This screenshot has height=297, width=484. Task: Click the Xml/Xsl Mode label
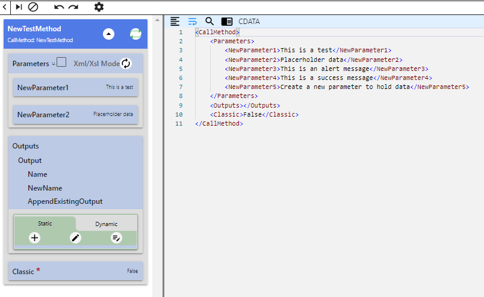[x=96, y=64]
